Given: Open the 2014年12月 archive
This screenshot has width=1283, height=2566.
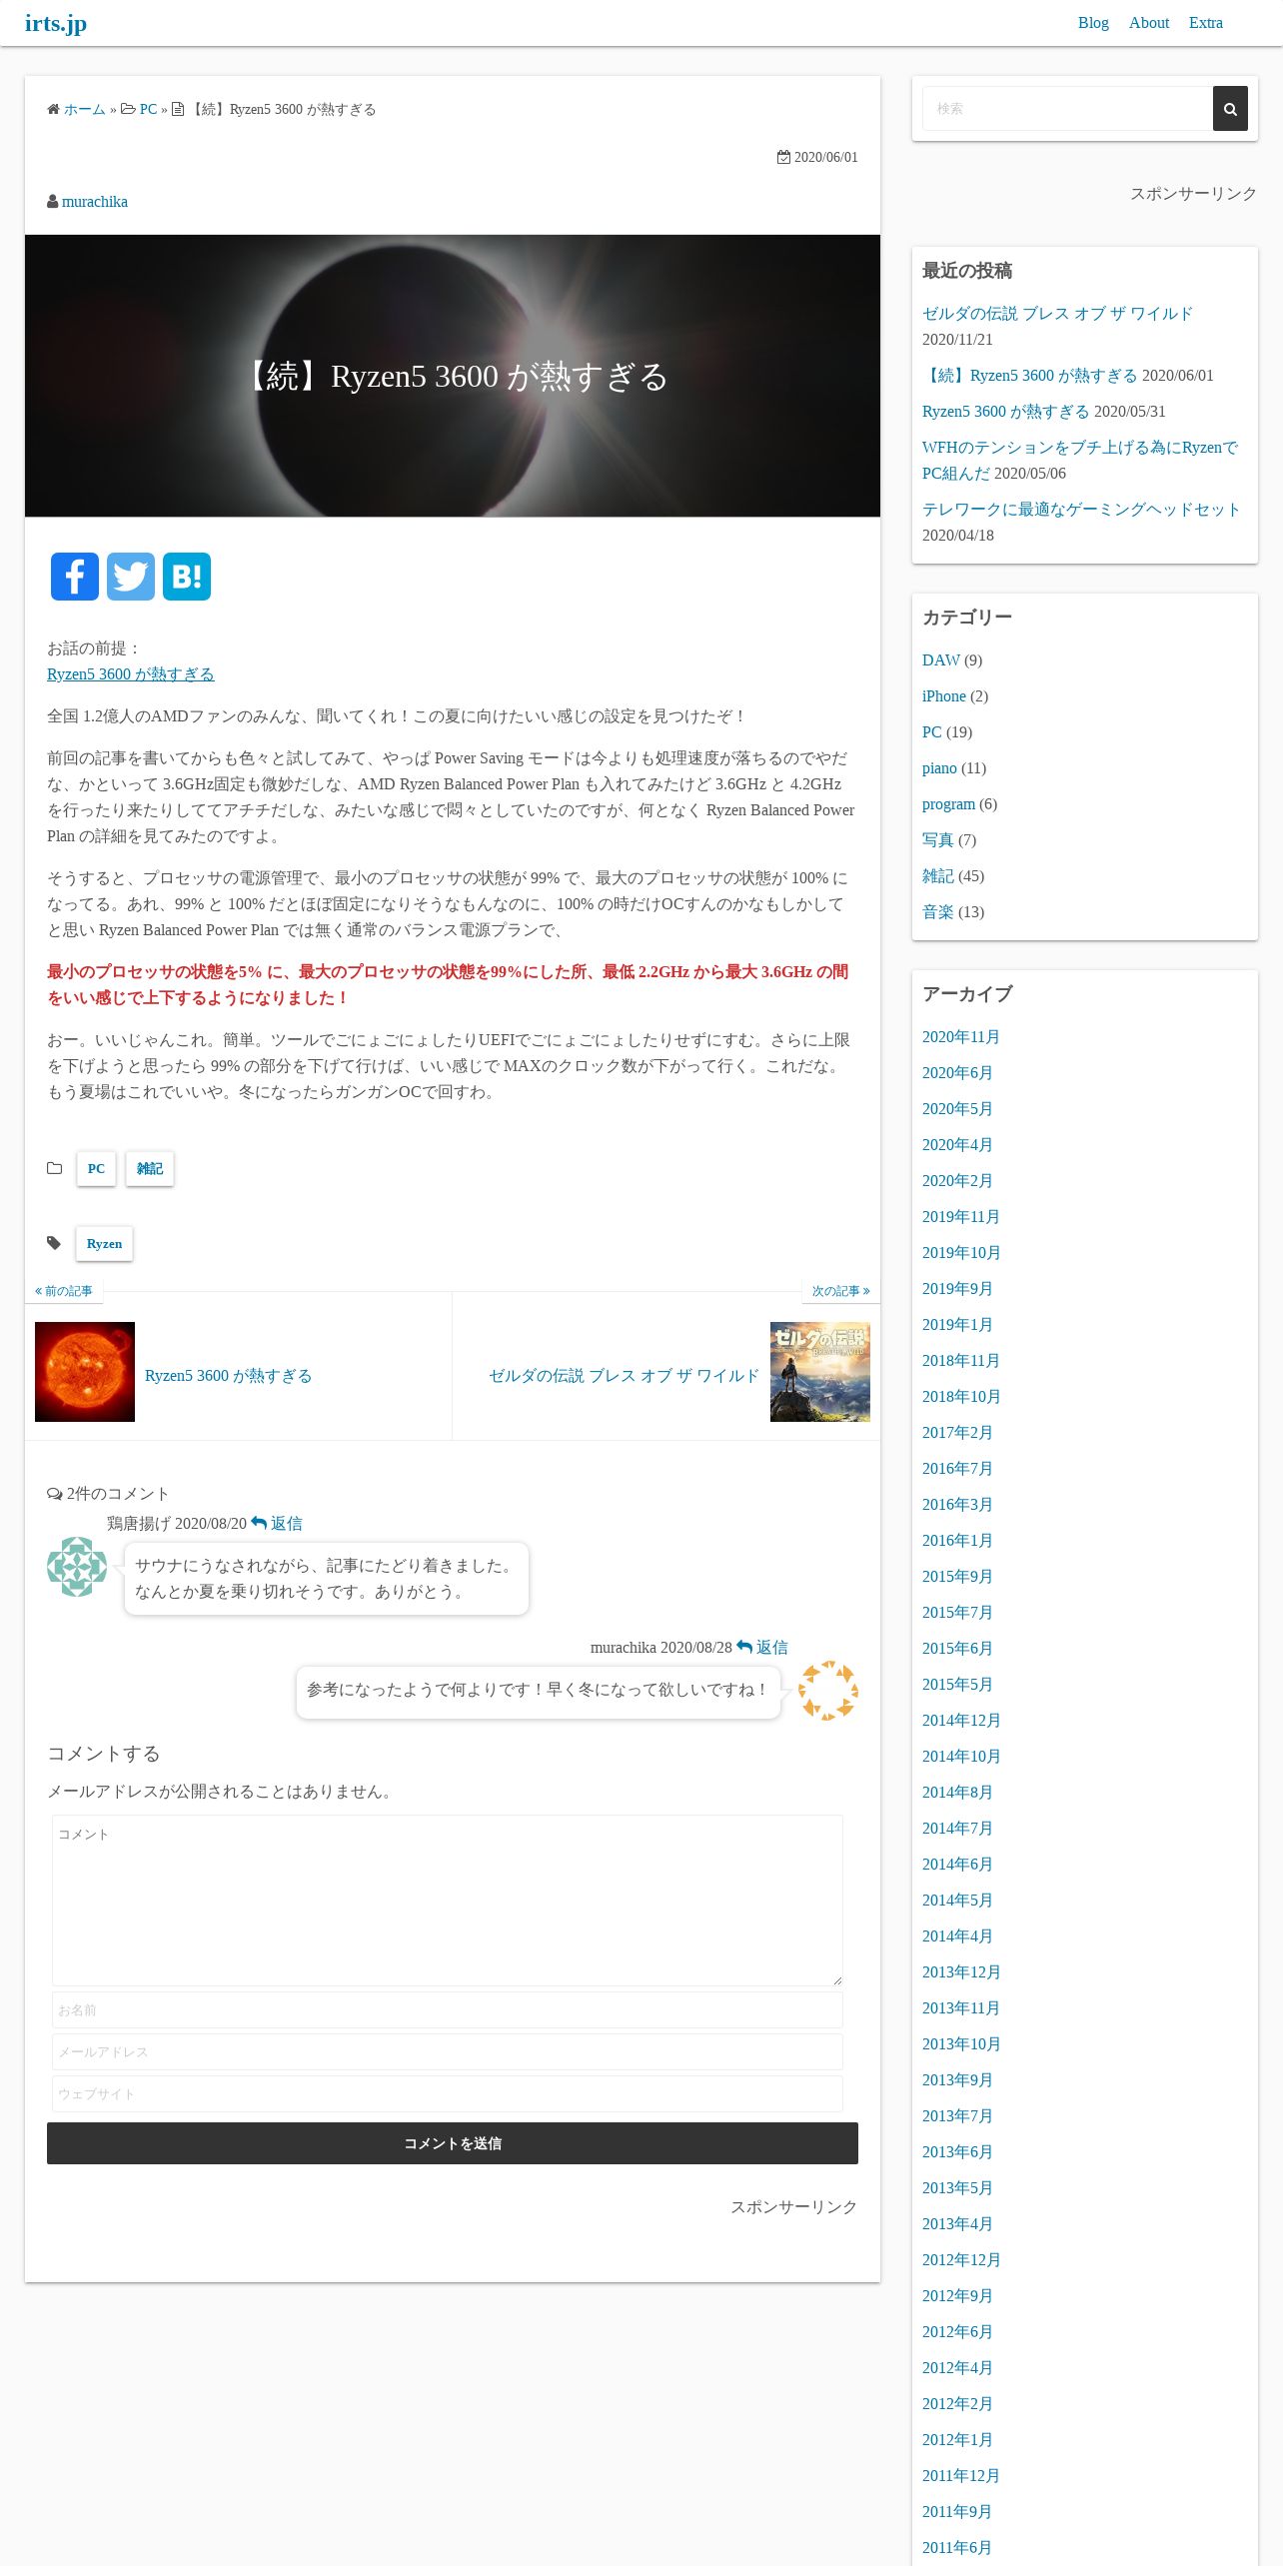Looking at the screenshot, I should pyautogui.click(x=961, y=1721).
